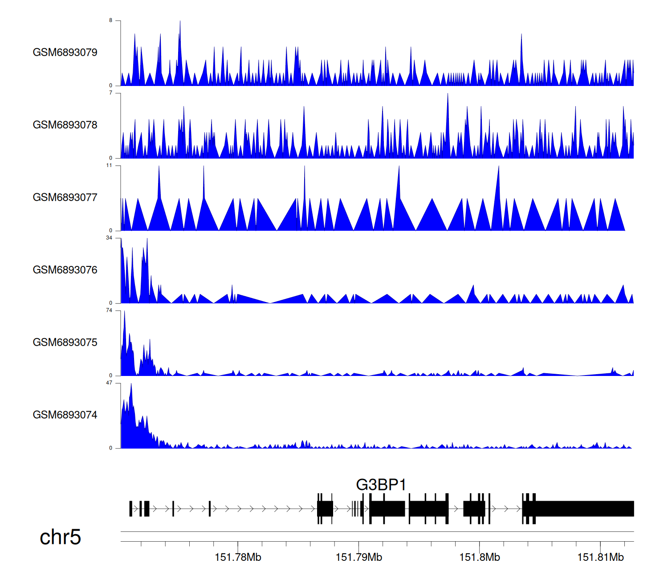This screenshot has width=668, height=588.
Task: Click the GSM6893079 track label
Action: (65, 53)
